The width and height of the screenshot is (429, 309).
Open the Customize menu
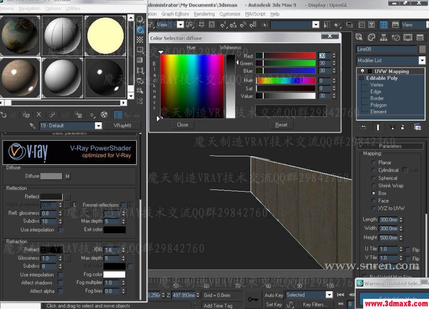[x=230, y=14]
